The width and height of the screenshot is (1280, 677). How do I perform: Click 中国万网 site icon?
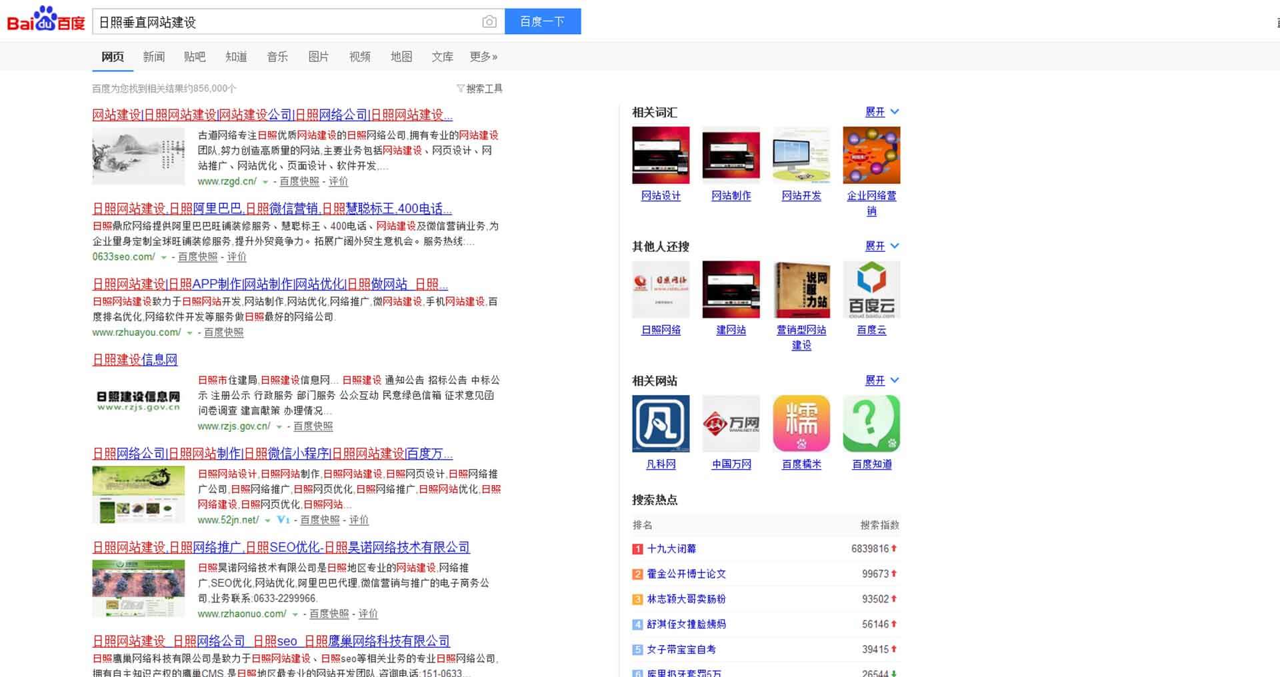click(731, 424)
